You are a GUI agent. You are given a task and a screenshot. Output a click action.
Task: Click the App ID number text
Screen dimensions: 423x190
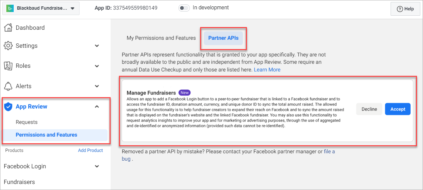coord(135,8)
